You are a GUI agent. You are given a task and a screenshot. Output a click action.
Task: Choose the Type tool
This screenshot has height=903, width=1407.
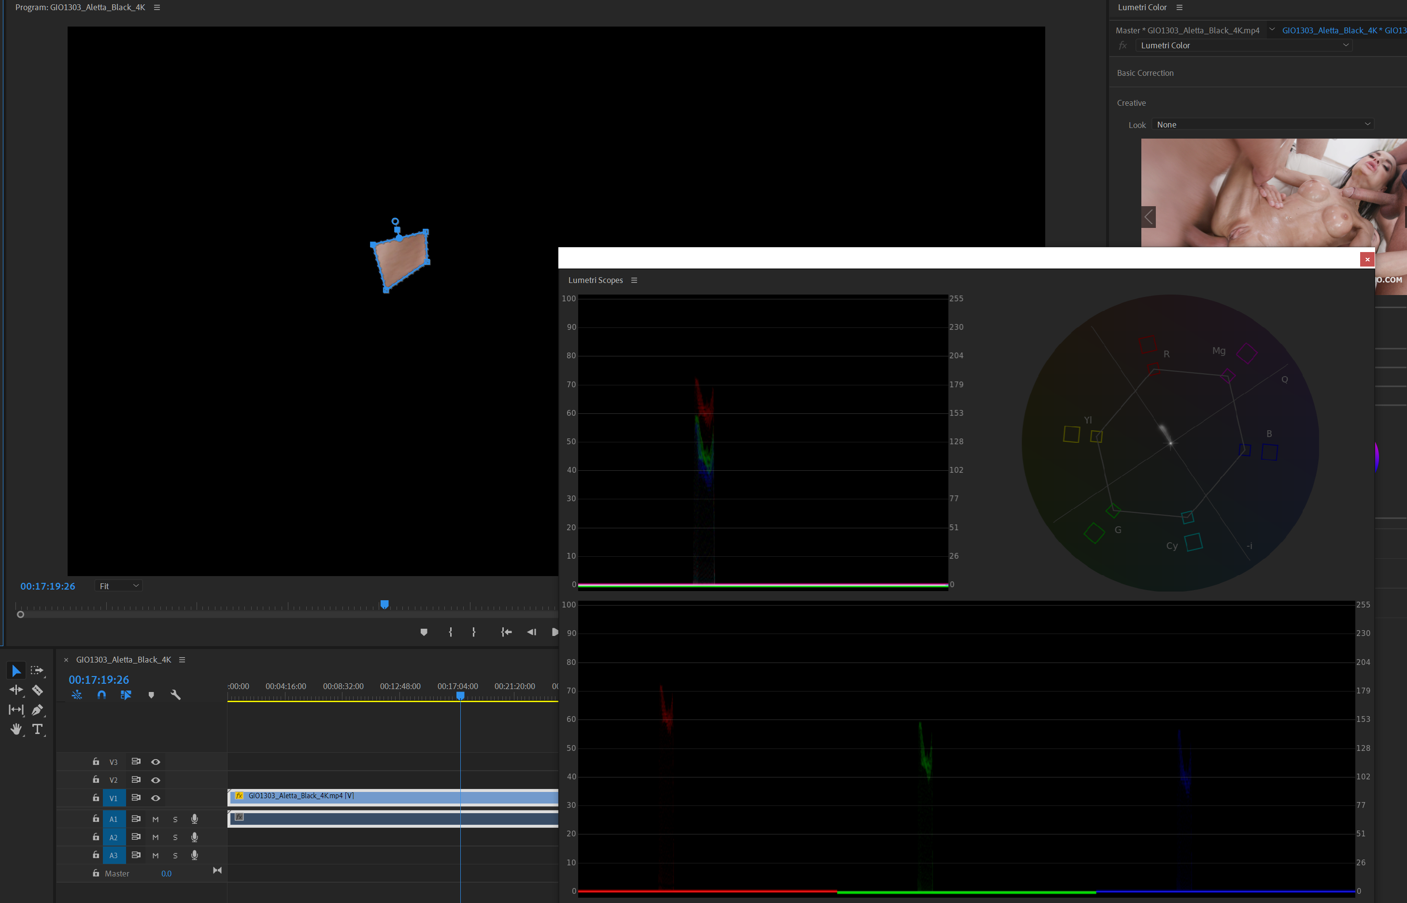tap(38, 730)
